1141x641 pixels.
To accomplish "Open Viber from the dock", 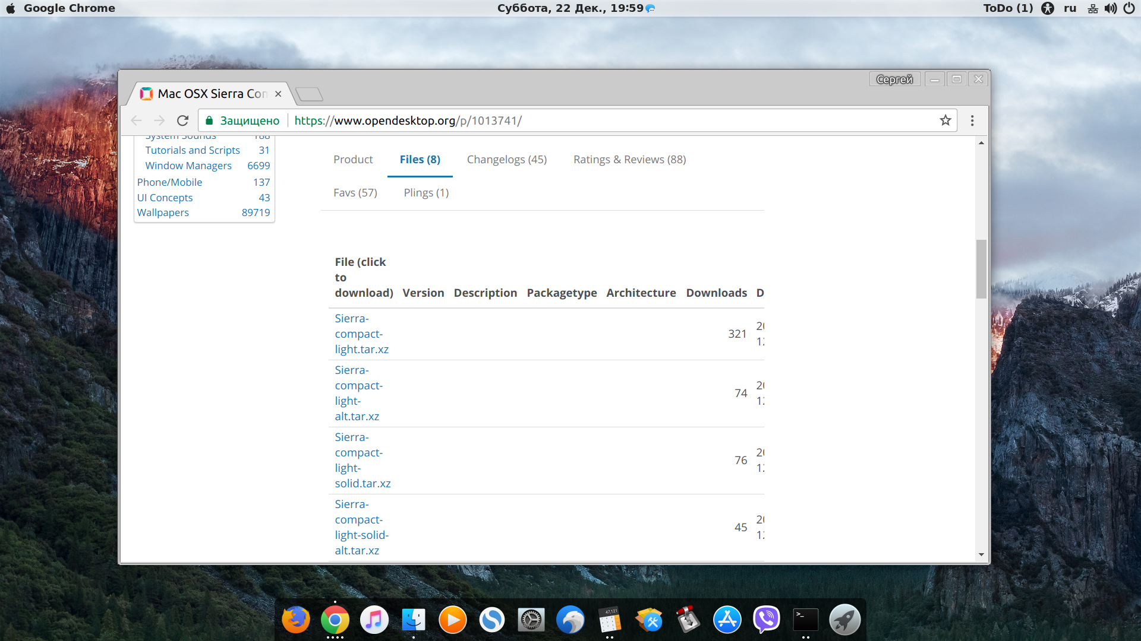I will coord(767,620).
